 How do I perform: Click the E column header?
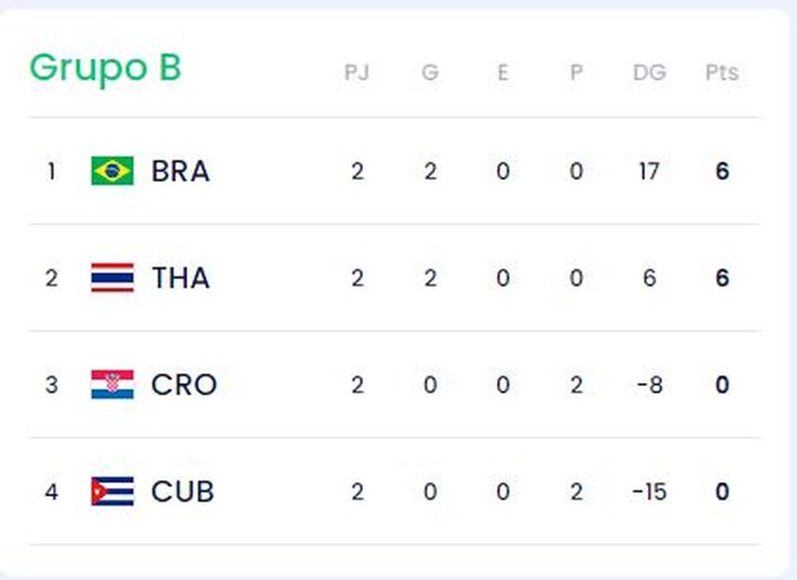tap(502, 73)
